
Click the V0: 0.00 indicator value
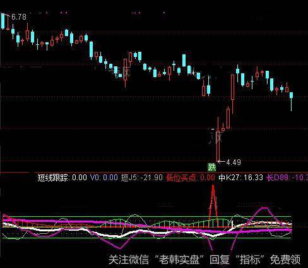(x=104, y=178)
